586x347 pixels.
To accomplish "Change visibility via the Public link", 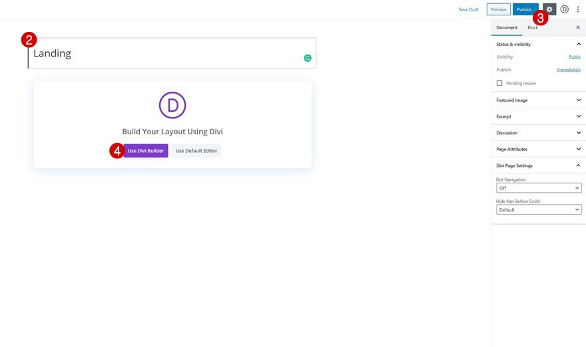I will point(575,57).
